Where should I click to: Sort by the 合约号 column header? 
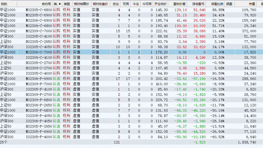coord(34,4)
